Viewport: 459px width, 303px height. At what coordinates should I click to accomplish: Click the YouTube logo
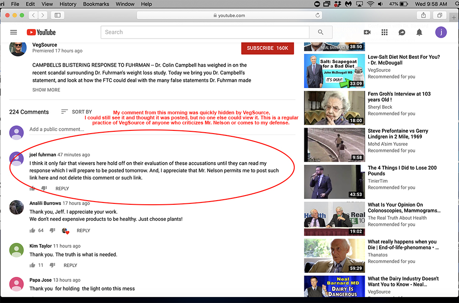tap(41, 32)
